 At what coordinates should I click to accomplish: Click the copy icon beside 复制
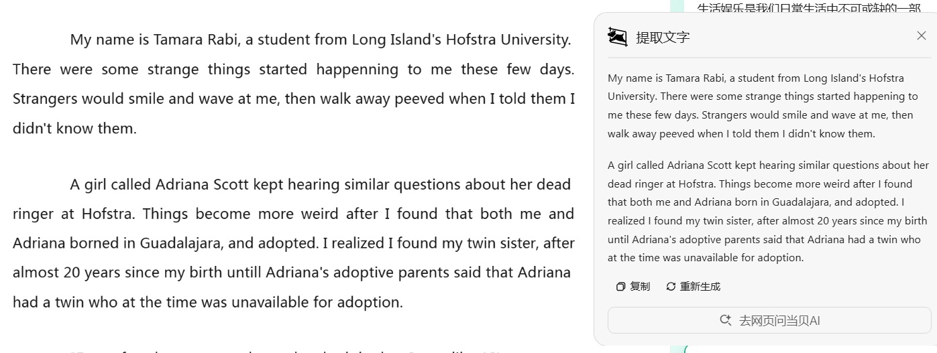(x=620, y=287)
